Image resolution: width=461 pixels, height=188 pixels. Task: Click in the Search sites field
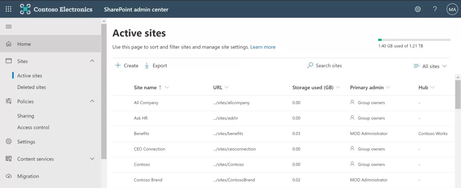point(329,66)
